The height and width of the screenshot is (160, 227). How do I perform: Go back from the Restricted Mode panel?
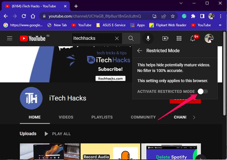[x=140, y=51]
